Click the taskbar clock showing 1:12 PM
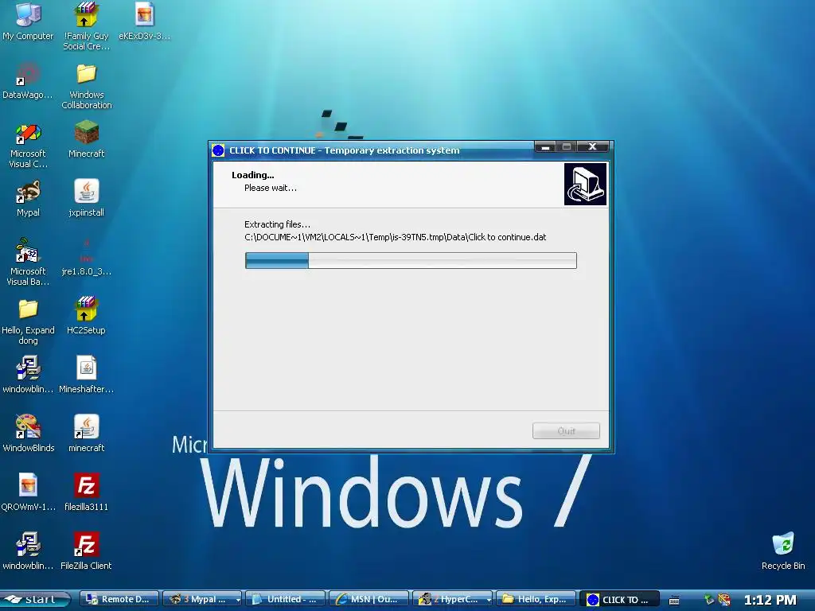 click(770, 600)
